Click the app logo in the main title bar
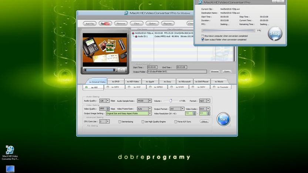The width and height of the screenshot is (308, 173). click(126, 13)
